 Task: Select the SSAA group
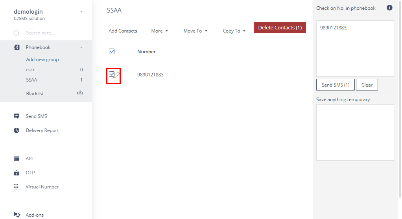pyautogui.click(x=31, y=80)
